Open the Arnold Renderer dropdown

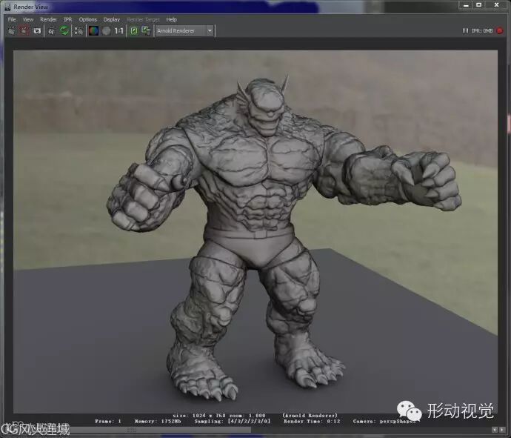click(x=184, y=31)
